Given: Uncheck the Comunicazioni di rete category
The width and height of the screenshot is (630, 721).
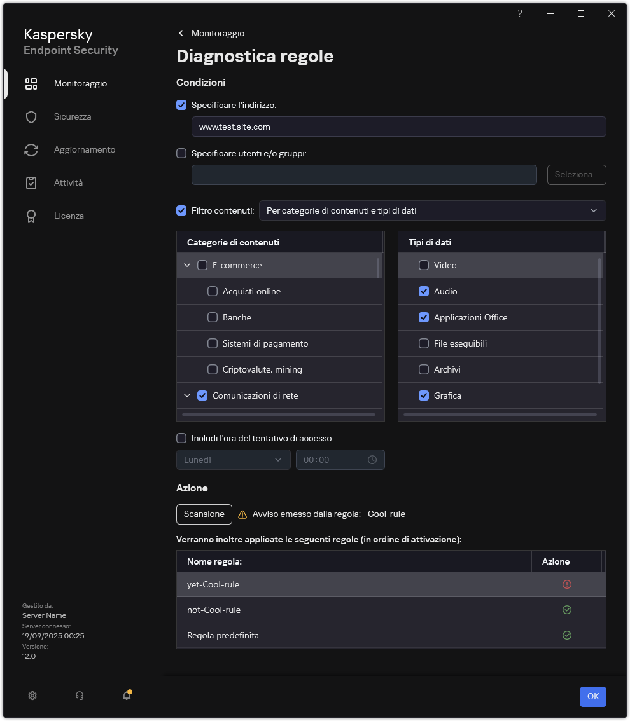Looking at the screenshot, I should click(x=202, y=395).
